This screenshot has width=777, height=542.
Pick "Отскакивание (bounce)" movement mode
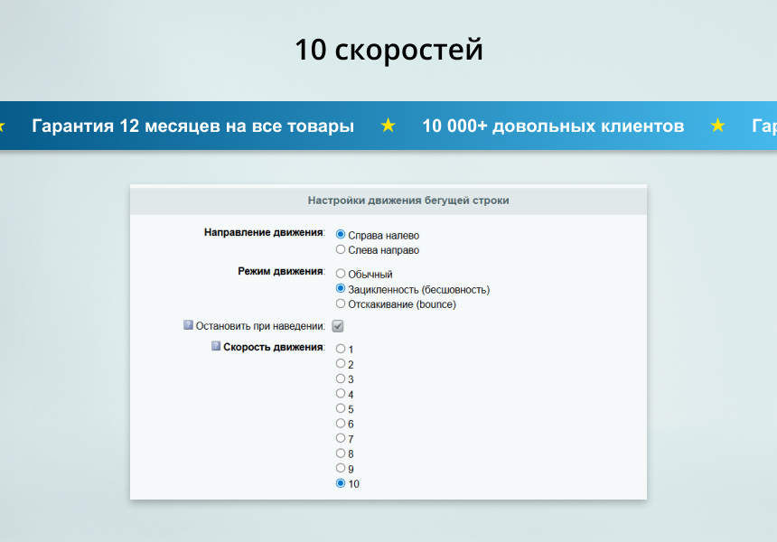[x=341, y=304]
